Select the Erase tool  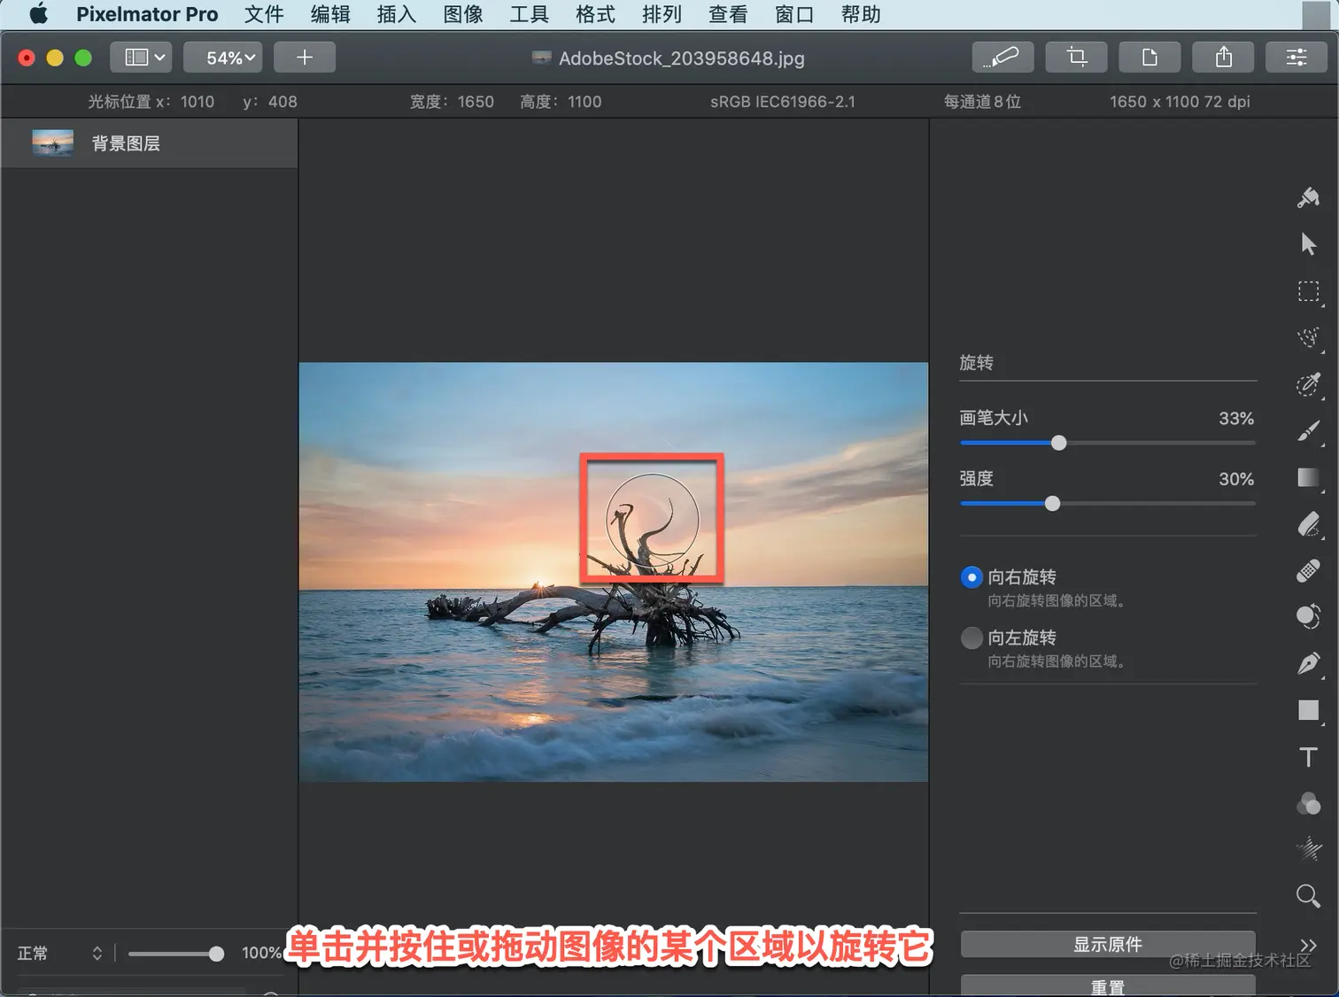pyautogui.click(x=1308, y=524)
